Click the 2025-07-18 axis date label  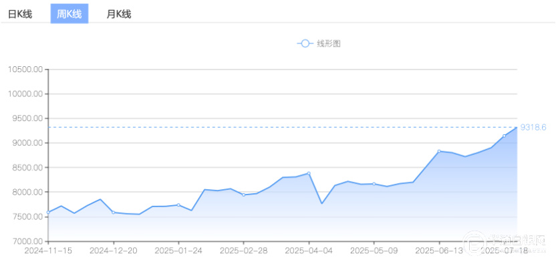tap(505, 251)
